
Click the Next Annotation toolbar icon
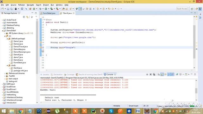click(x=98, y=9)
